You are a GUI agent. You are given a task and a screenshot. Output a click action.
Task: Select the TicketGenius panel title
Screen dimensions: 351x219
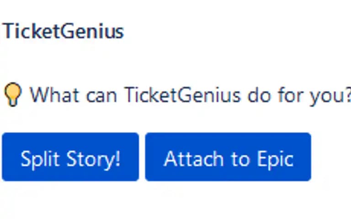[x=63, y=31]
